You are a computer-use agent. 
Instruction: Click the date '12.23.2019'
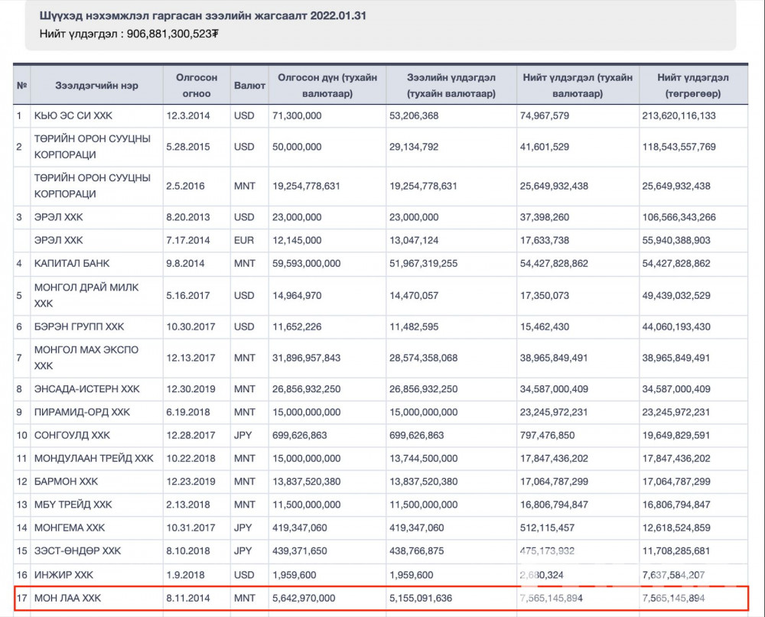[x=190, y=482]
